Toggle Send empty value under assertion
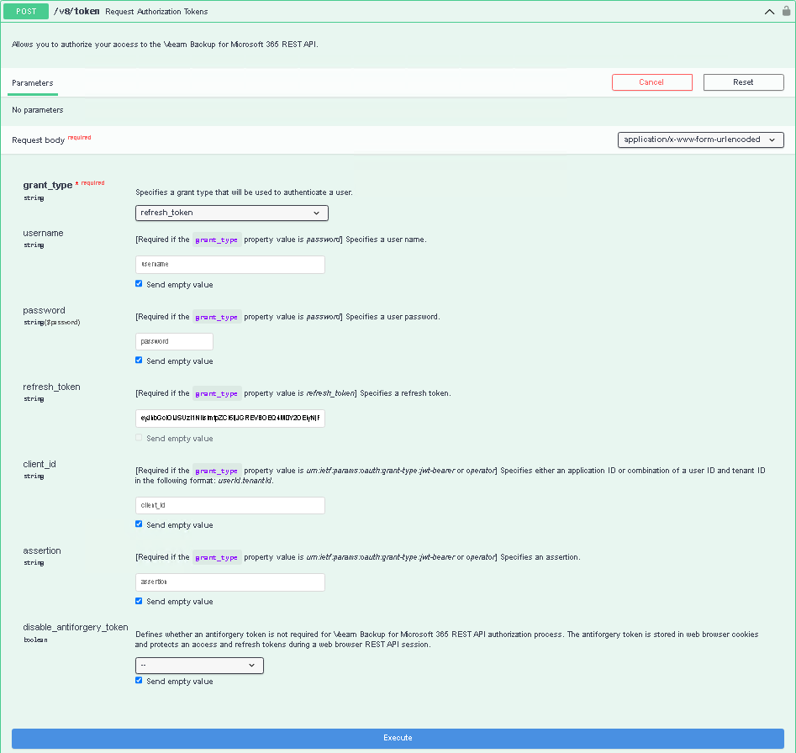The height and width of the screenshot is (753, 796). point(139,601)
